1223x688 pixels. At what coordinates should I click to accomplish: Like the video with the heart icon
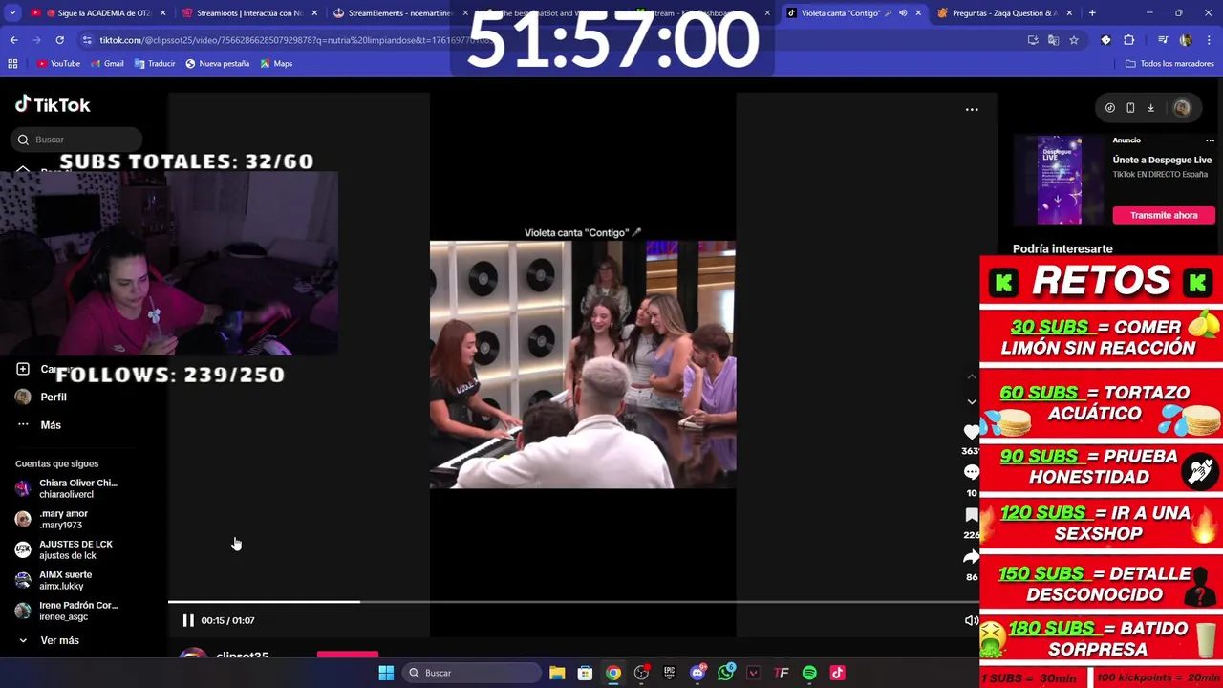pos(972,432)
